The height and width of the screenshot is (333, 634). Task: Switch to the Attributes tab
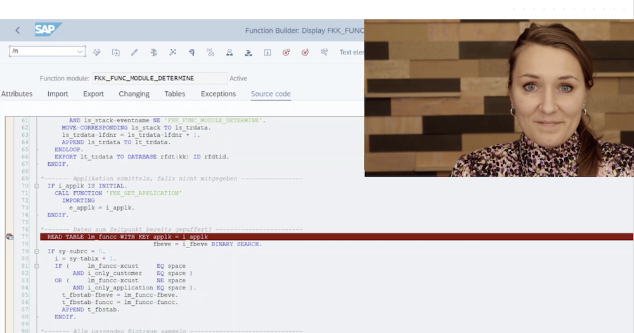[x=17, y=94]
